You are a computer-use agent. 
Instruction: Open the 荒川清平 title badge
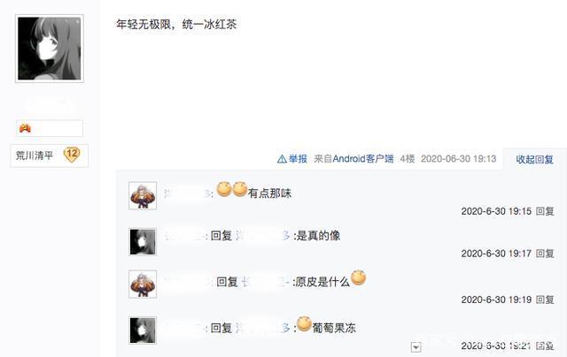(50, 156)
